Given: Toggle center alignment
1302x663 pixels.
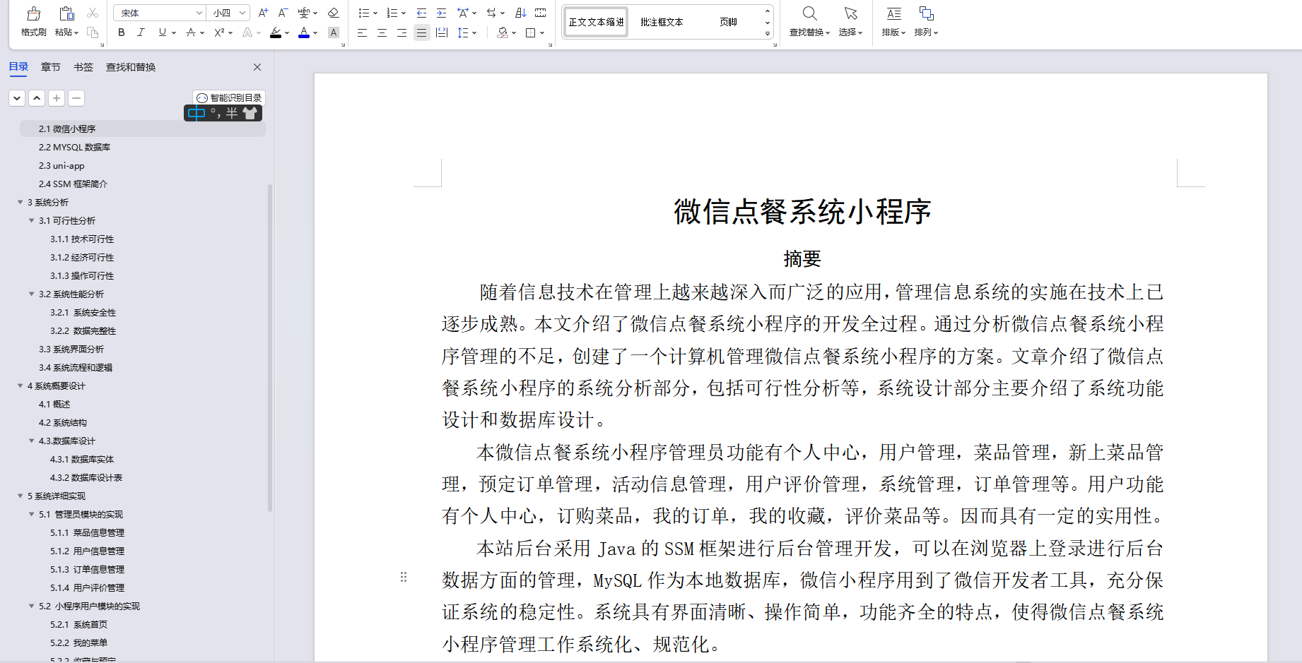Looking at the screenshot, I should point(381,32).
